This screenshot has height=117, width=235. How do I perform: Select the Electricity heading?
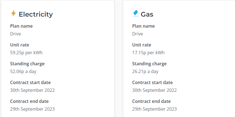(x=36, y=14)
